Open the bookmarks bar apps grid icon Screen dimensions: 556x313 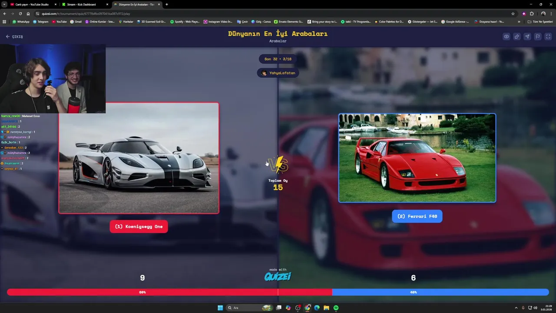coord(5,21)
